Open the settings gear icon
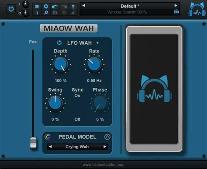207x169 pixels. point(46,7)
